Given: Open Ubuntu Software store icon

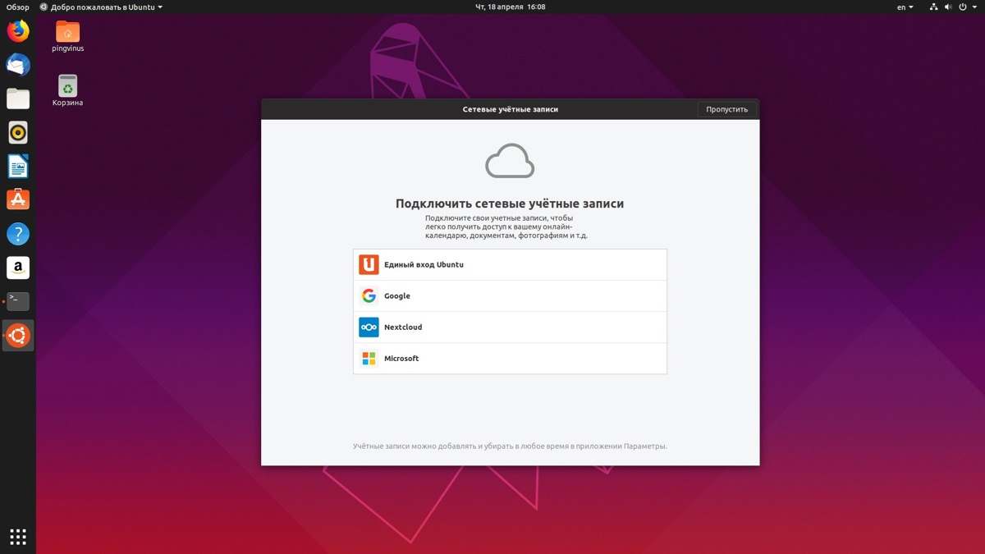Looking at the screenshot, I should coord(18,199).
